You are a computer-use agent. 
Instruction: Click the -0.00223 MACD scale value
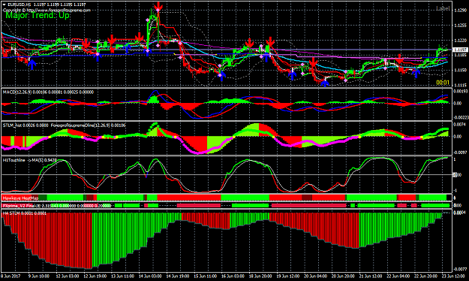[461, 118]
